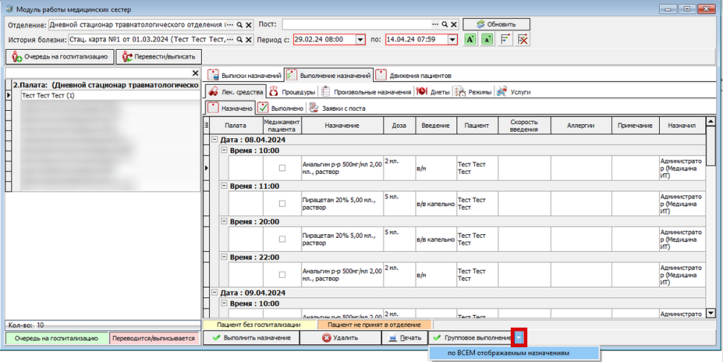Click the Выполнить назначение button

[x=251, y=337]
